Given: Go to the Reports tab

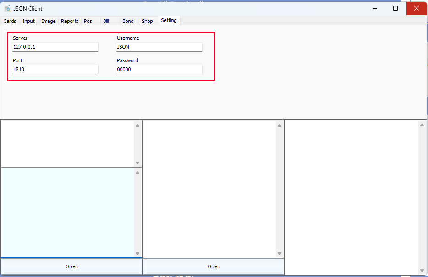Looking at the screenshot, I should pyautogui.click(x=70, y=21).
